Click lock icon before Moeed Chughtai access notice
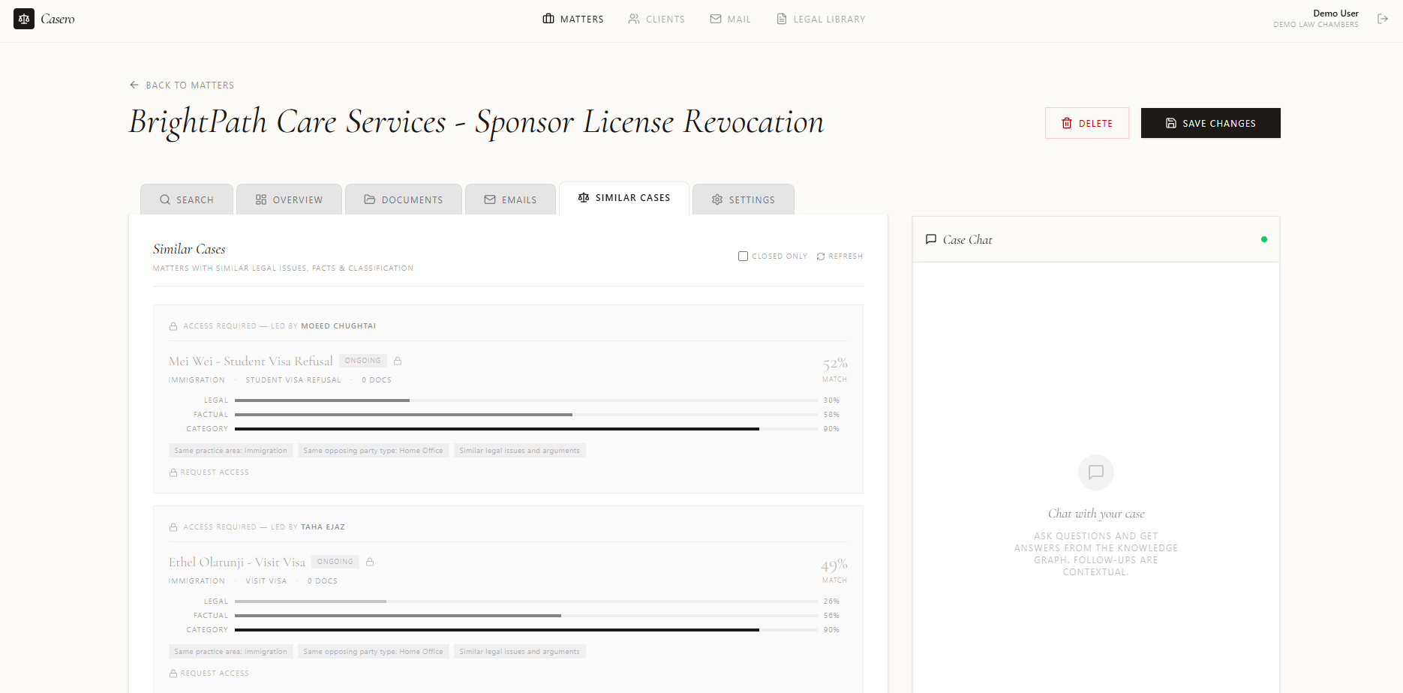Image resolution: width=1403 pixels, height=693 pixels. point(173,326)
